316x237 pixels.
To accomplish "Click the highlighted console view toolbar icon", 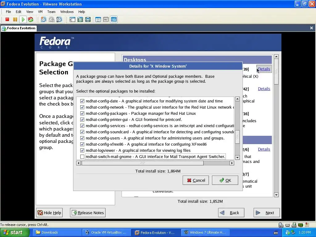I will (114, 19).
